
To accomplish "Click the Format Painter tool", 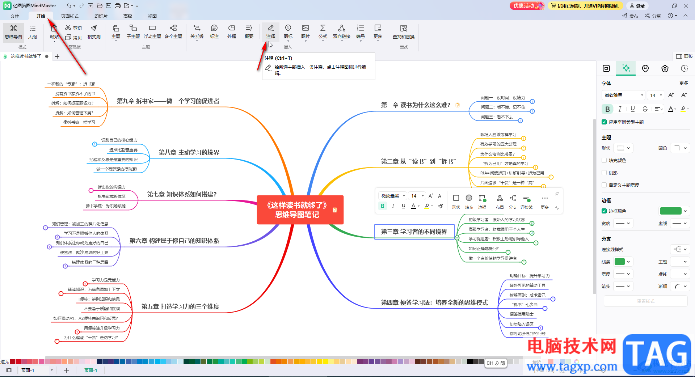I will pos(94,32).
